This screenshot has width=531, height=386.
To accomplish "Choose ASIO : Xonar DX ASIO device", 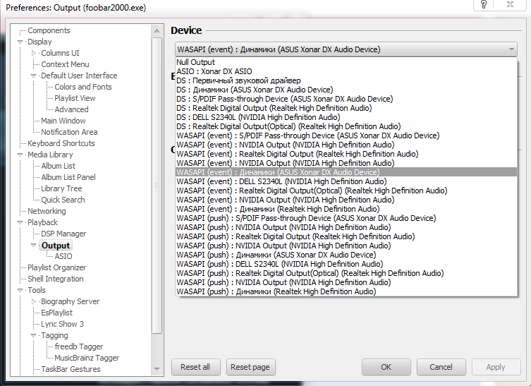I will [214, 71].
